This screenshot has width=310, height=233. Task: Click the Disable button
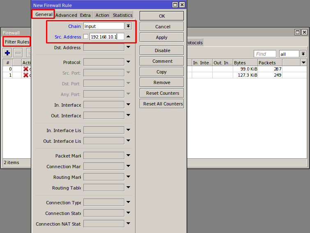point(162,50)
